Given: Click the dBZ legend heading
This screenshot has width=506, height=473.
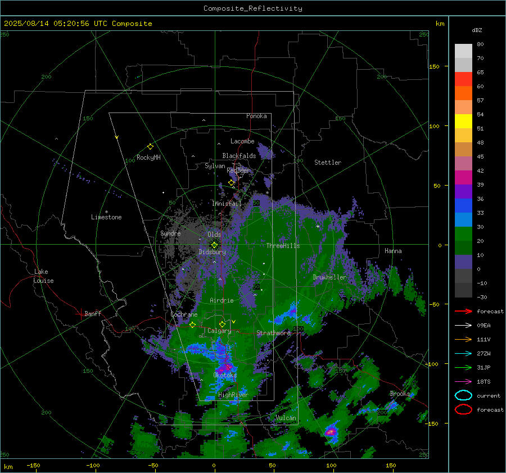Looking at the screenshot, I should pyautogui.click(x=477, y=30).
